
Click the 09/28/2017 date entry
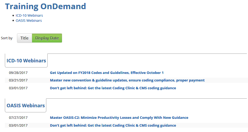pos(18,73)
